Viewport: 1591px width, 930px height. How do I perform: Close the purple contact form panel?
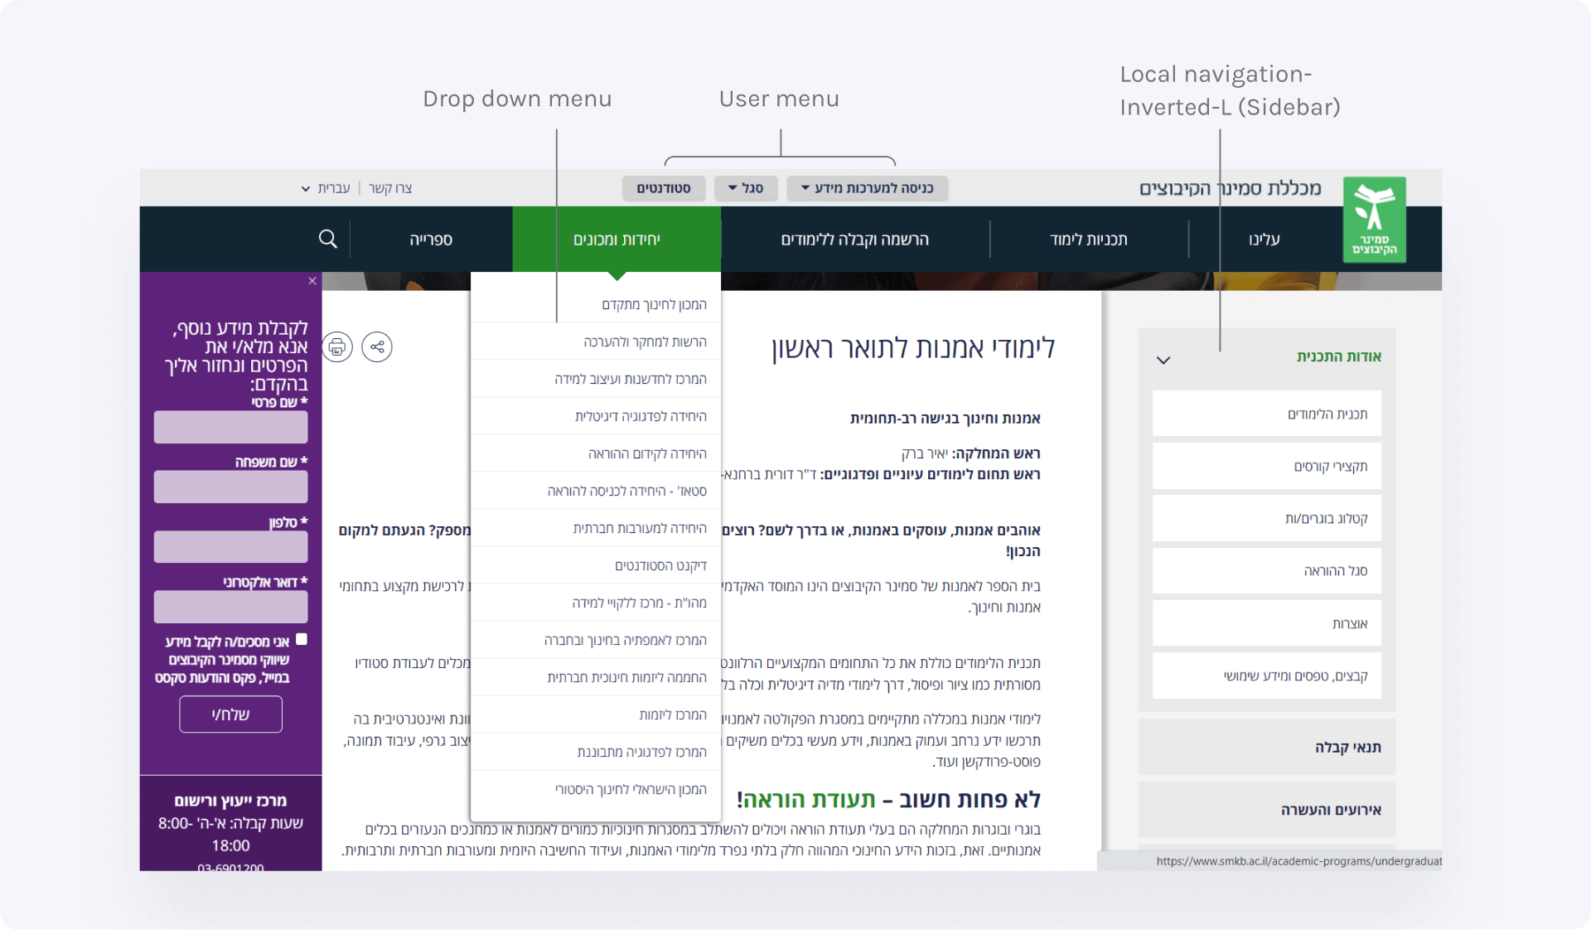click(312, 281)
